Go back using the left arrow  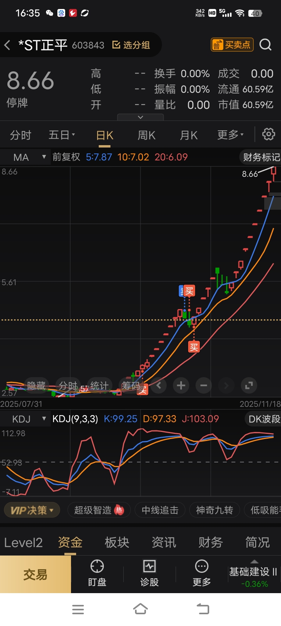(x=7, y=45)
